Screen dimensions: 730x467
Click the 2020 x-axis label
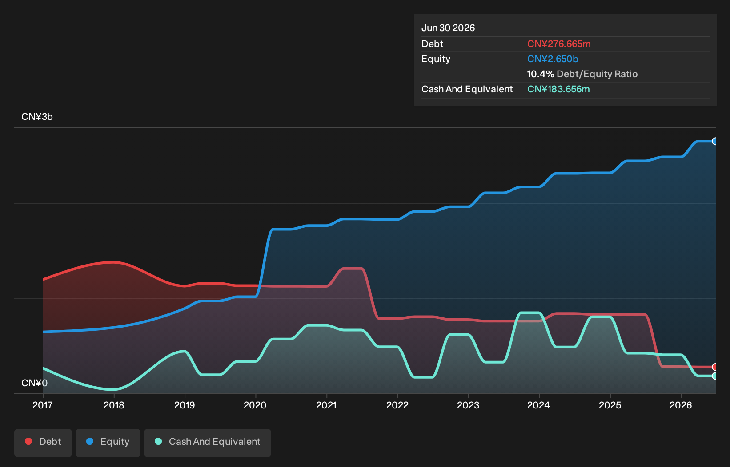255,405
